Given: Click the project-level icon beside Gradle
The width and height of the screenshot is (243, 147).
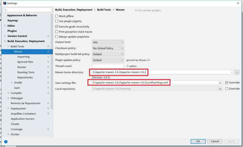Looking at the screenshot, I should point(48,83).
